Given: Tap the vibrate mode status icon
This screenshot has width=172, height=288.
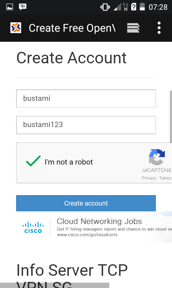Looking at the screenshot, I should [105, 7].
